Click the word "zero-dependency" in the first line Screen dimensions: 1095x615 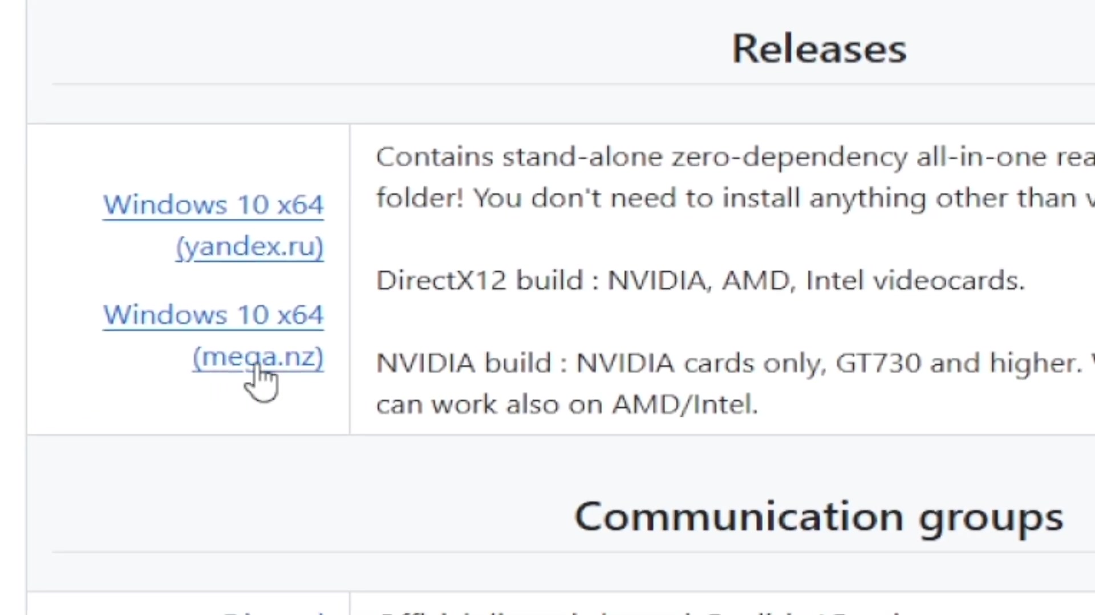coord(789,157)
